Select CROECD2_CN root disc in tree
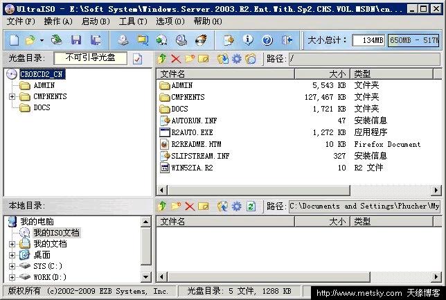The height and width of the screenshot is (300, 446). pyautogui.click(x=42, y=74)
